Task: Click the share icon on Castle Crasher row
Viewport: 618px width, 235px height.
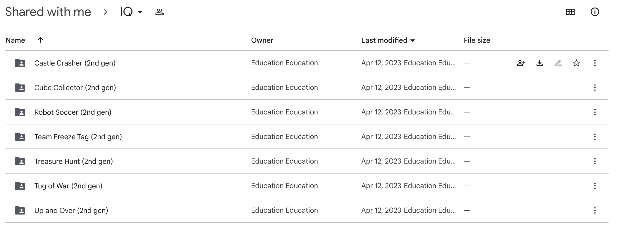Action: [521, 63]
